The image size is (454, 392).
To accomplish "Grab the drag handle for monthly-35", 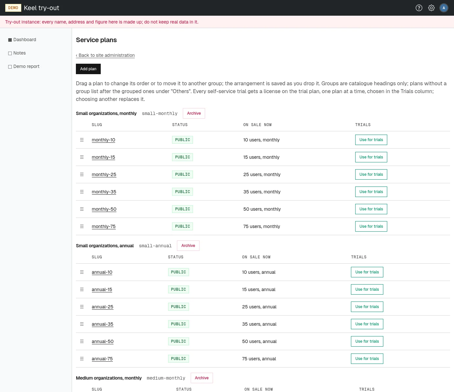I will pyautogui.click(x=82, y=192).
